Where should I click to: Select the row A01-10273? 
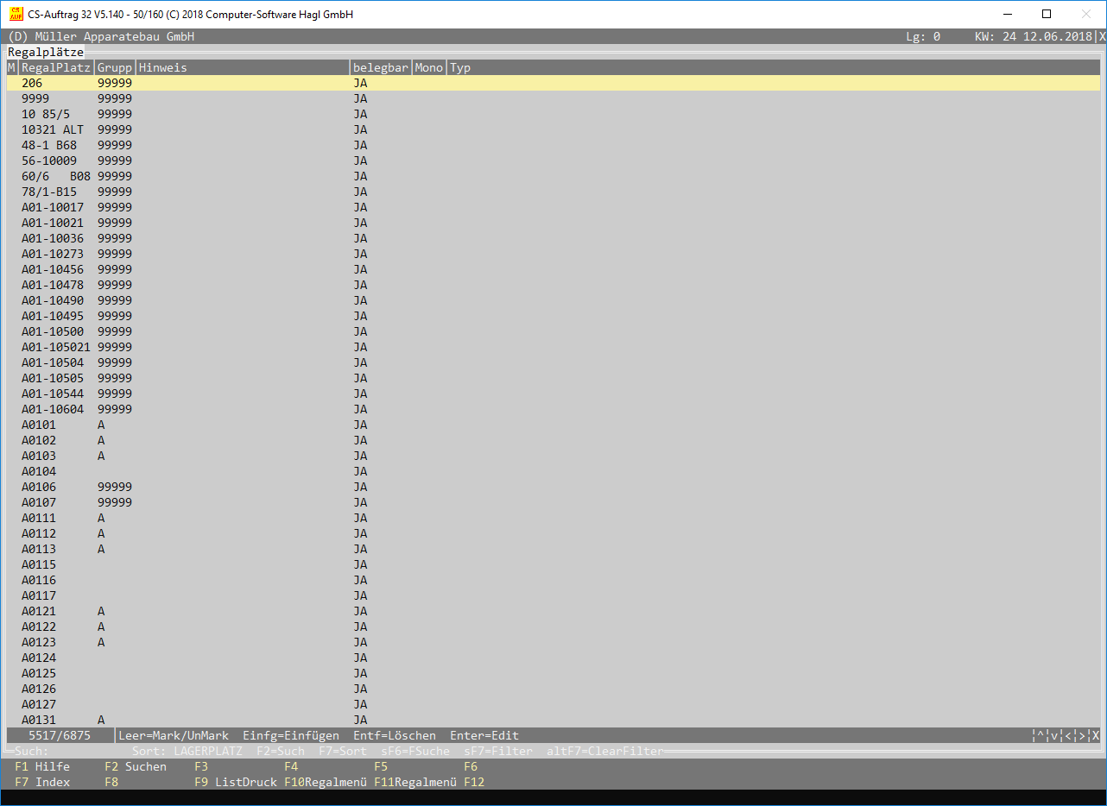click(52, 255)
